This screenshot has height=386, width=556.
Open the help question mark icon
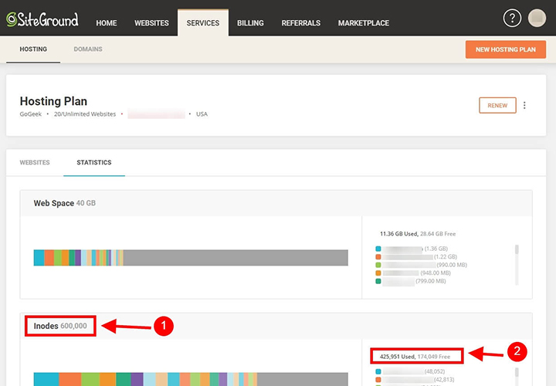tap(512, 18)
